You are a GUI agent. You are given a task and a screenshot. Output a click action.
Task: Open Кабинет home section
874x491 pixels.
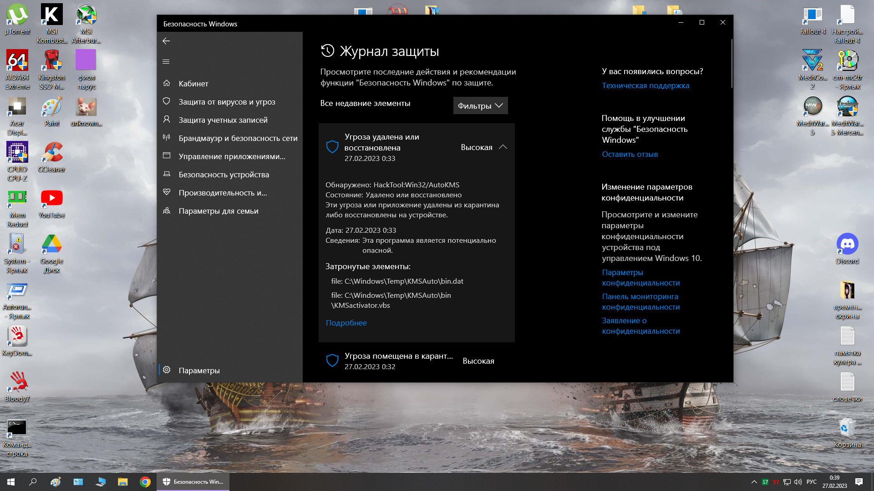click(x=193, y=84)
